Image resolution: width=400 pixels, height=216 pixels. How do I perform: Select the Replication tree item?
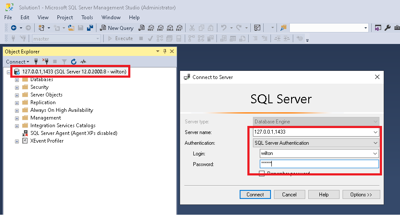[43, 102]
